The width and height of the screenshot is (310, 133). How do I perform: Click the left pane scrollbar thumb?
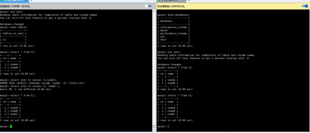(x=154, y=127)
